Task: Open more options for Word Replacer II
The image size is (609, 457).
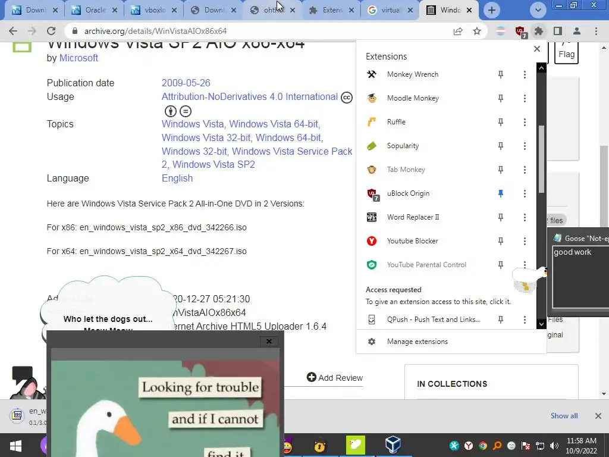Action: coord(525,217)
